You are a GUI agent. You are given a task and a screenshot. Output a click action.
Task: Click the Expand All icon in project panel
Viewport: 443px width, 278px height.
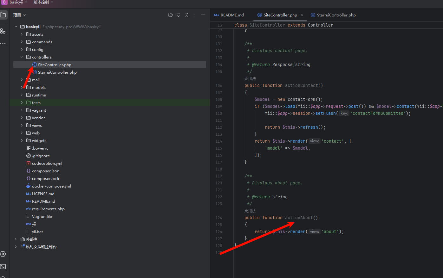(179, 15)
